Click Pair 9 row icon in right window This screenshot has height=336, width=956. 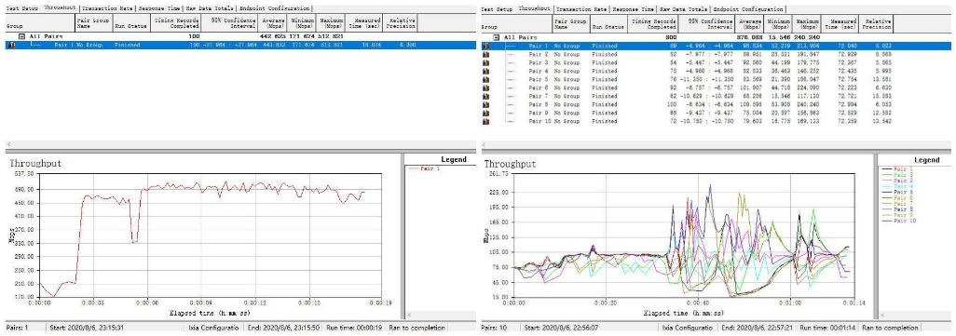click(486, 114)
